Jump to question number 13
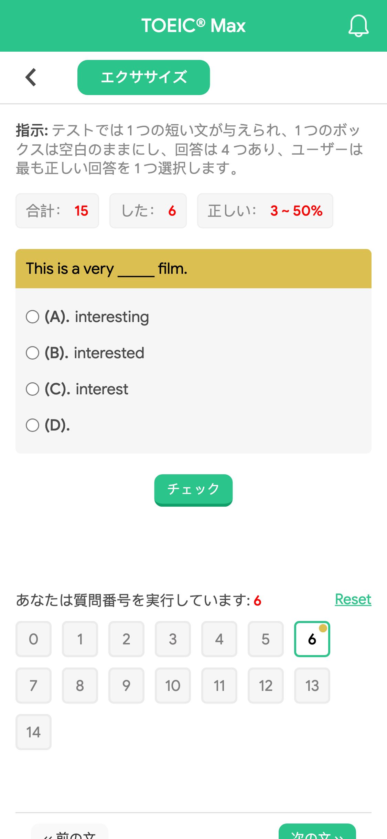This screenshot has width=387, height=839. 312,686
